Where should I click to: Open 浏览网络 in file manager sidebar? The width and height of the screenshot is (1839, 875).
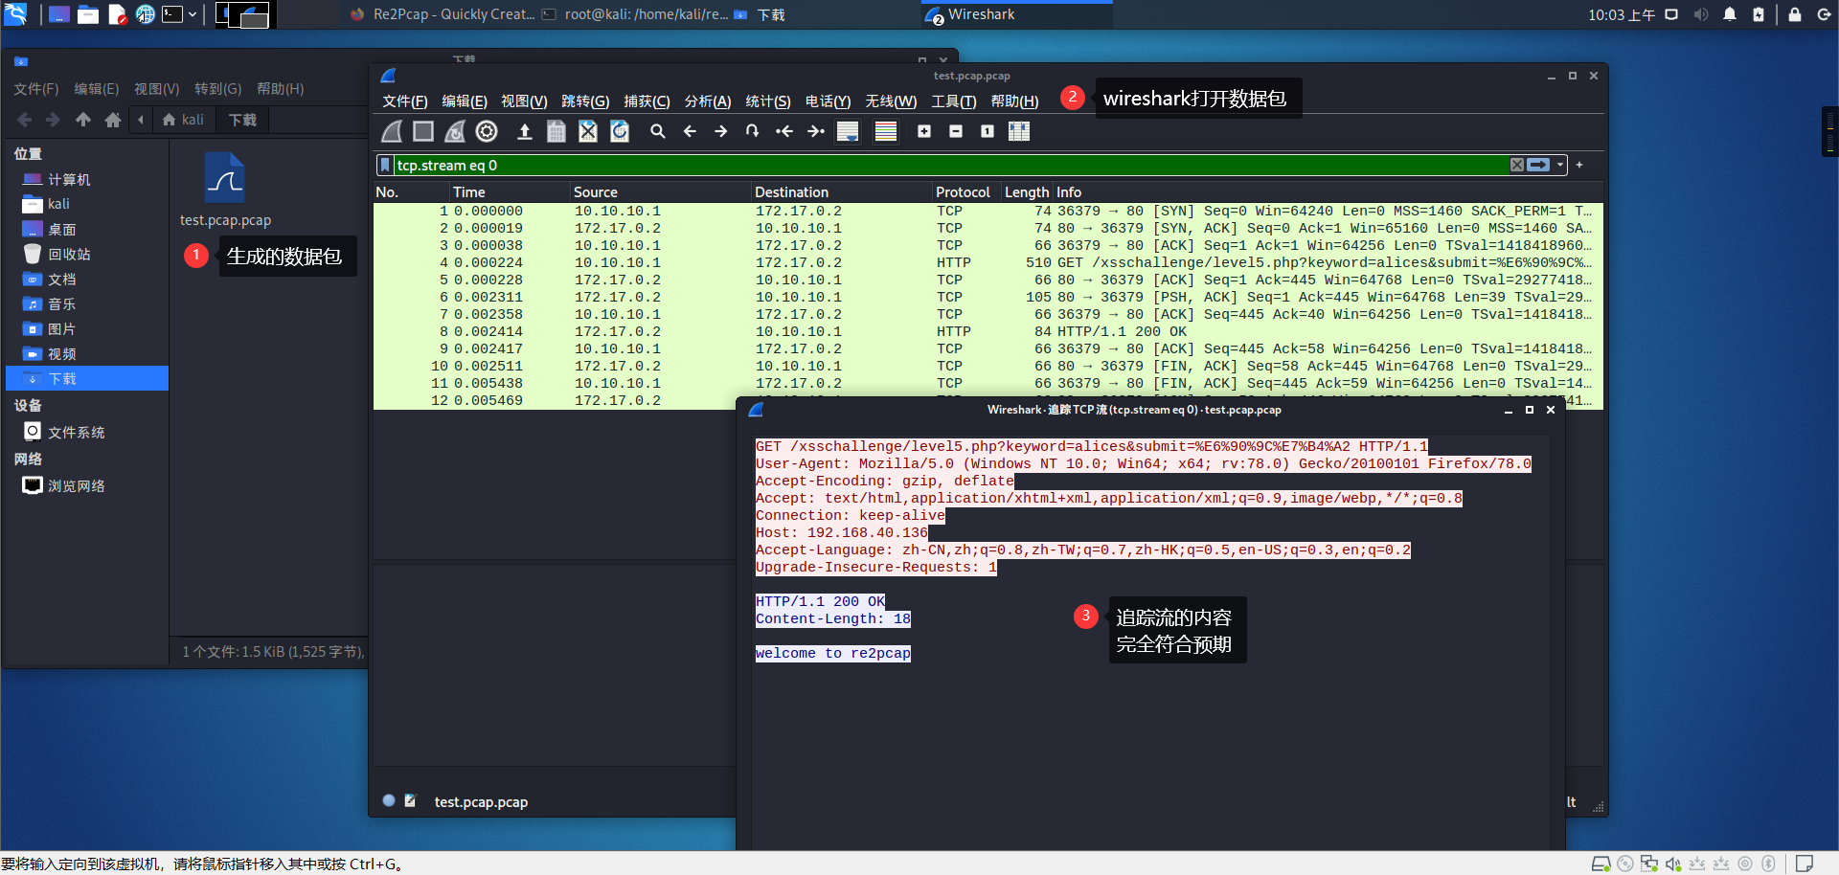(87, 485)
